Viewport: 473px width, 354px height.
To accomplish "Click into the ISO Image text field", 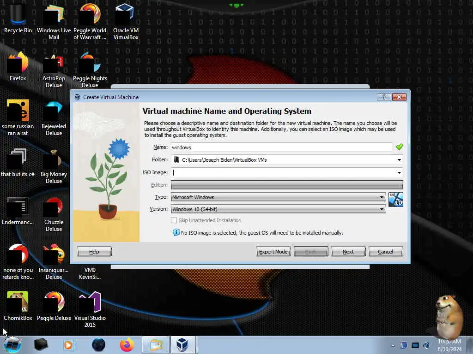I will coord(283,172).
